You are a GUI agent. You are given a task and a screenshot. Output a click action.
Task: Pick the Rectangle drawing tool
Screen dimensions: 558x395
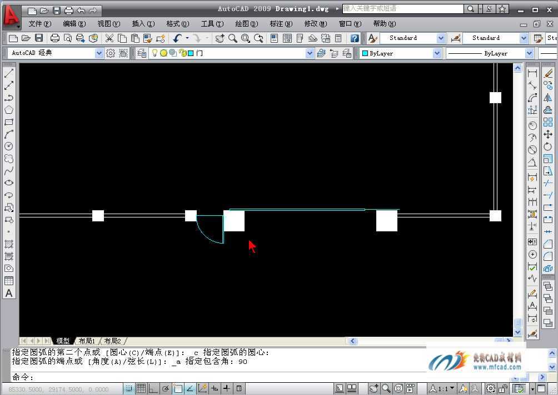coord(9,122)
